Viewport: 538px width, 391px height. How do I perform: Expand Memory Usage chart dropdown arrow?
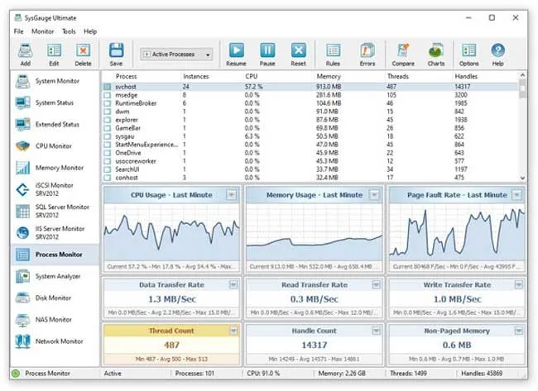374,195
